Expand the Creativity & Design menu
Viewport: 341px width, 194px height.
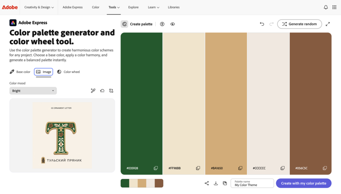[x=39, y=7]
